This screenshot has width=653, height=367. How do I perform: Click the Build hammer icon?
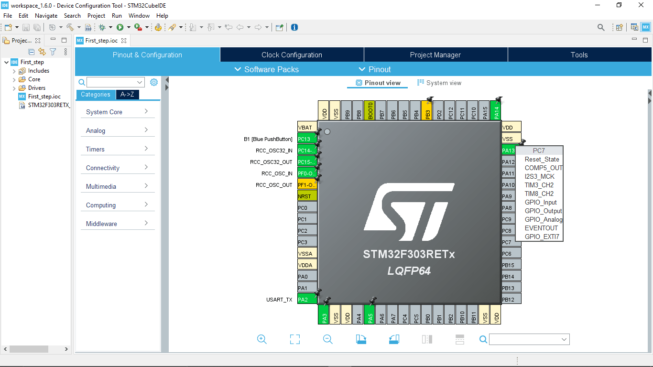click(x=70, y=27)
